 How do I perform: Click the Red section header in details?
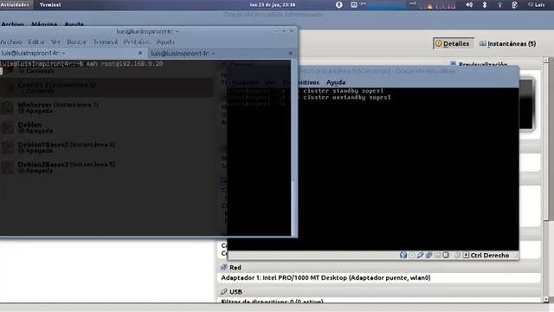click(x=379, y=268)
